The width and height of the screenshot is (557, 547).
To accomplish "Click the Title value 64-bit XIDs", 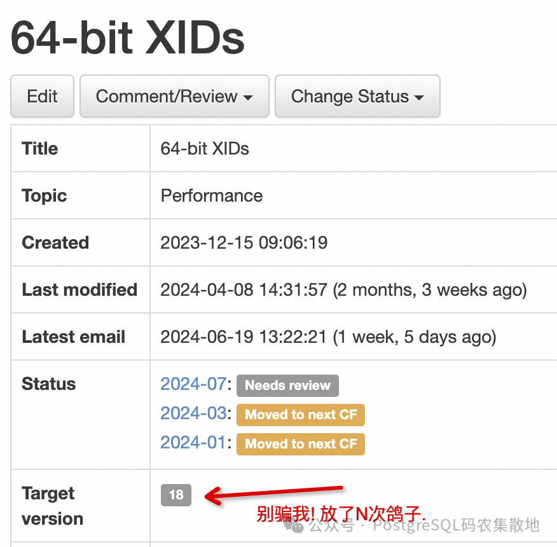I will click(205, 149).
